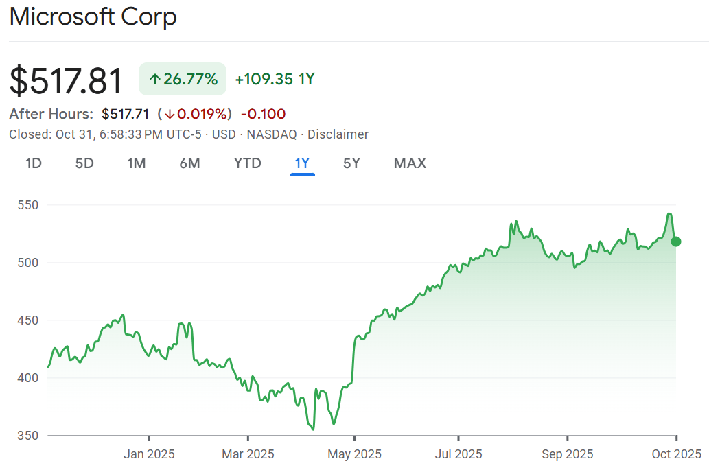The image size is (709, 470).
Task: Select the 1Y time range tab
Action: click(303, 163)
